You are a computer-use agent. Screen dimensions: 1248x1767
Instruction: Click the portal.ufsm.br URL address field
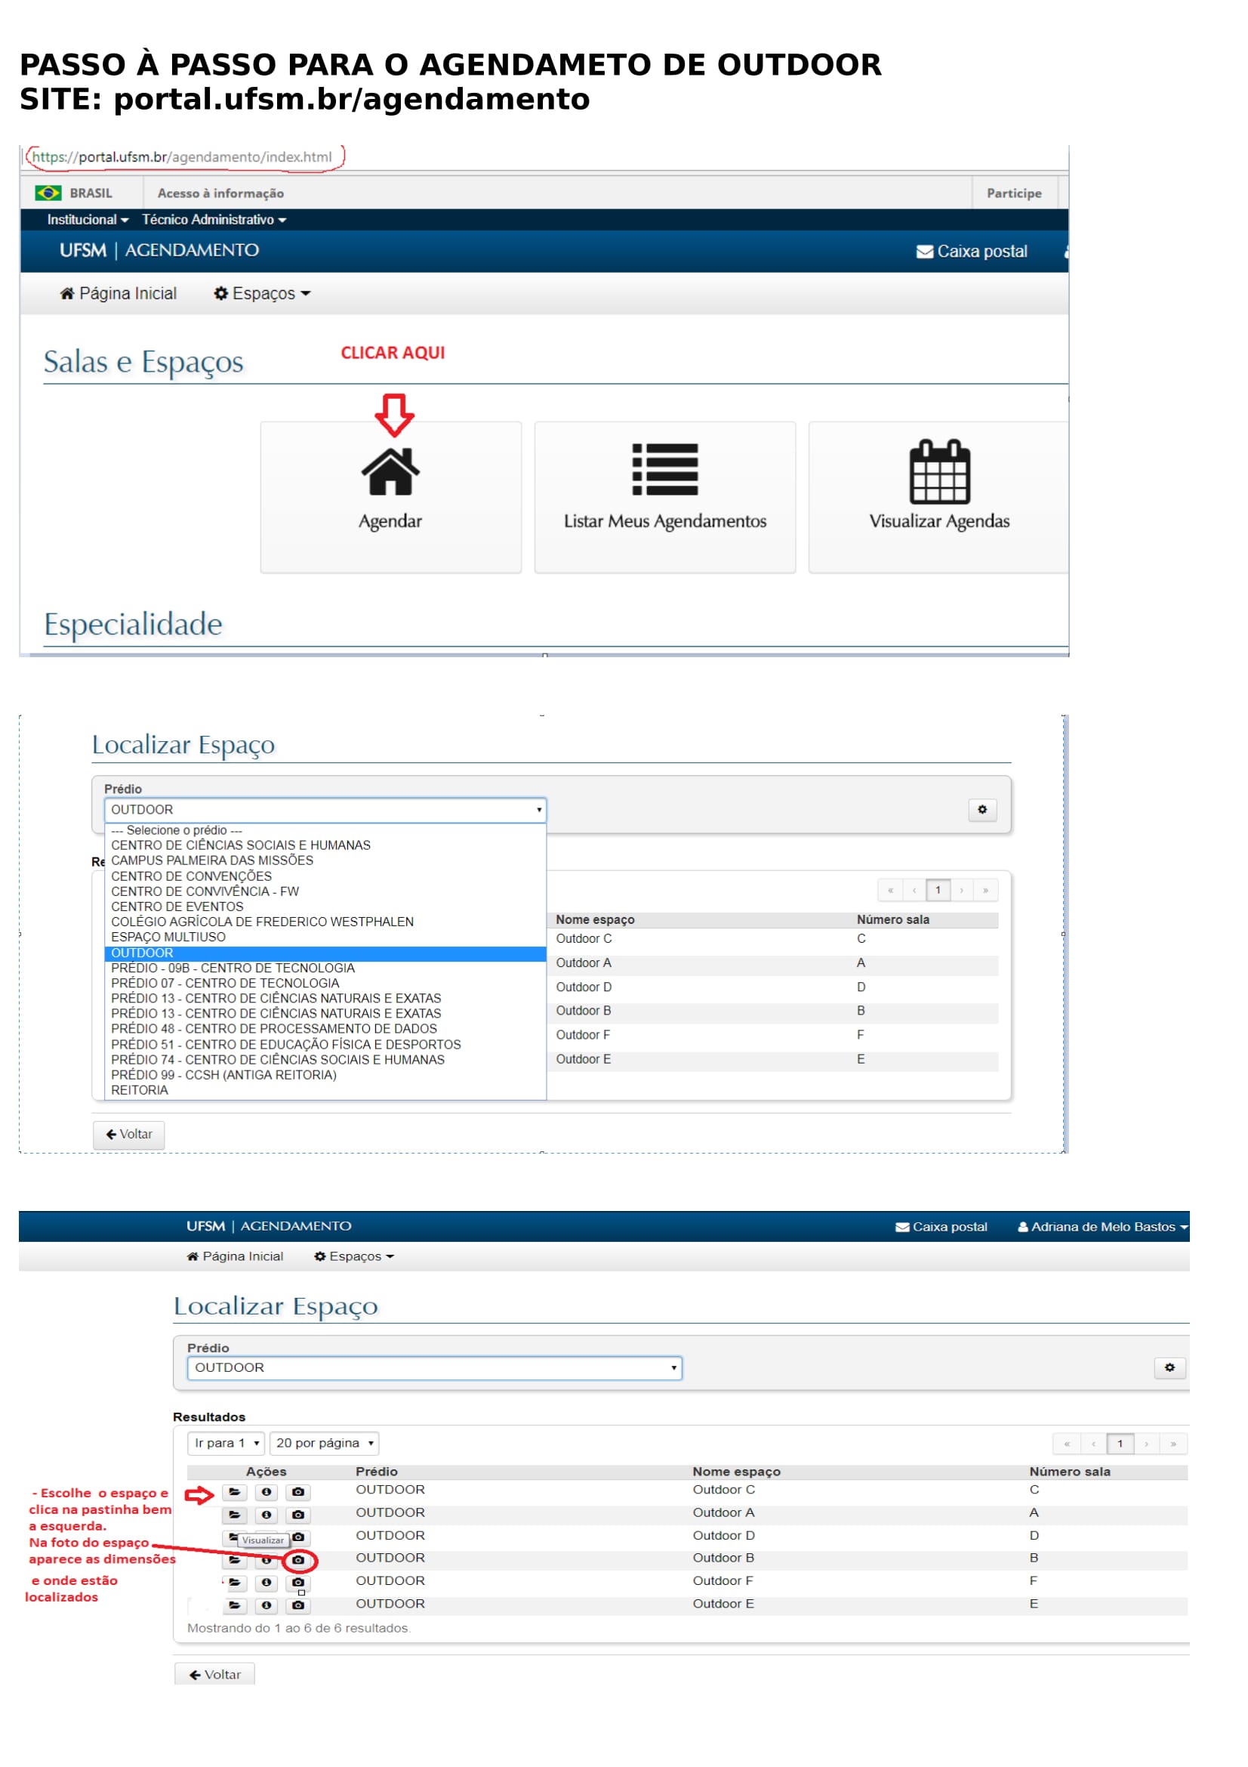coord(182,157)
